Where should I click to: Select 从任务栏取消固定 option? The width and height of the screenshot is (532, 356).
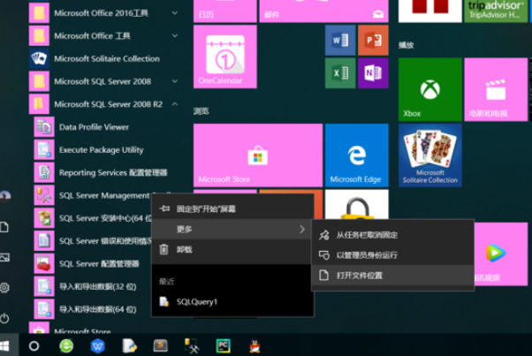pyautogui.click(x=392, y=235)
